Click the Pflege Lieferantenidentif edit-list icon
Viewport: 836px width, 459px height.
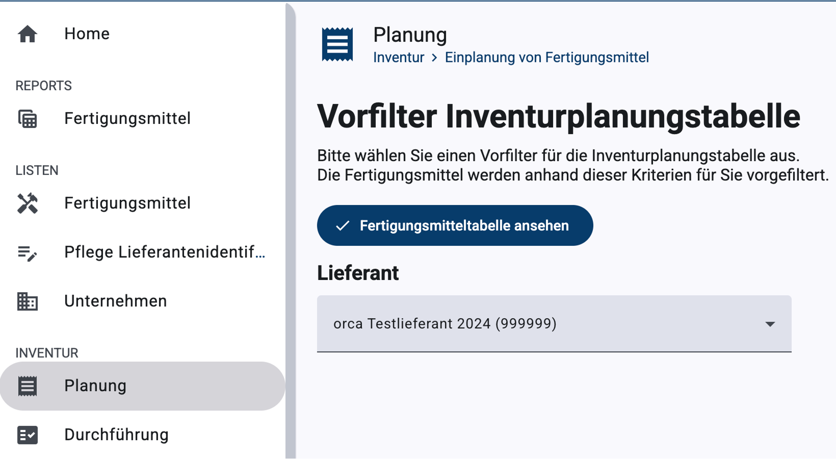pyautogui.click(x=27, y=253)
